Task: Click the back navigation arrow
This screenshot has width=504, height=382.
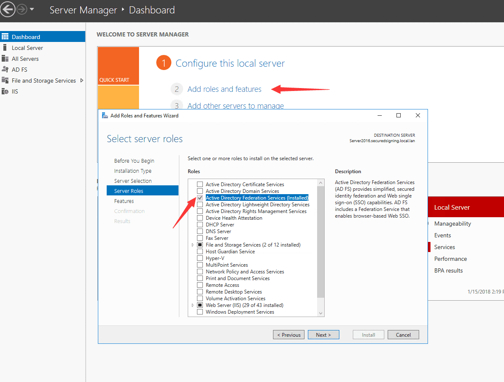Action: [8, 9]
